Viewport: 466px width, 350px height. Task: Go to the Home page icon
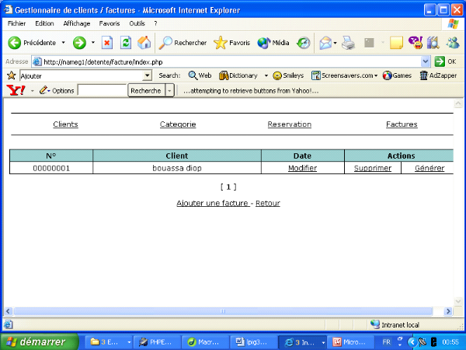point(144,42)
